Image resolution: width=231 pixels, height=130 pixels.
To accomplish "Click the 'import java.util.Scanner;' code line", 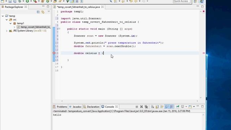I will click(x=81, y=18).
